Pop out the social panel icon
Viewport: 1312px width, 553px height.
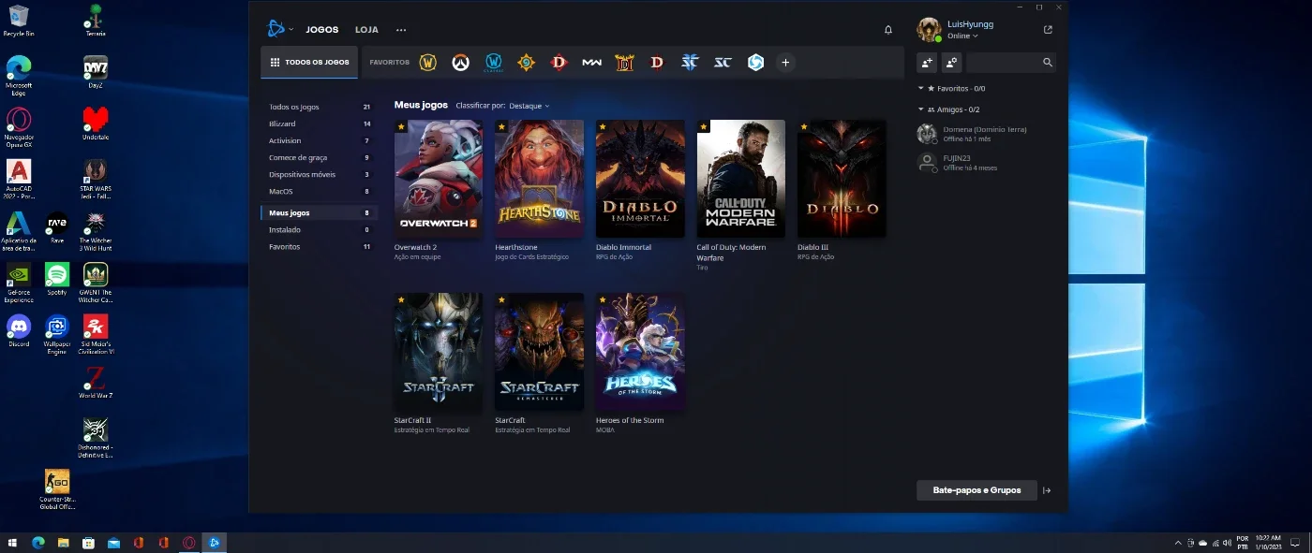(x=1048, y=30)
